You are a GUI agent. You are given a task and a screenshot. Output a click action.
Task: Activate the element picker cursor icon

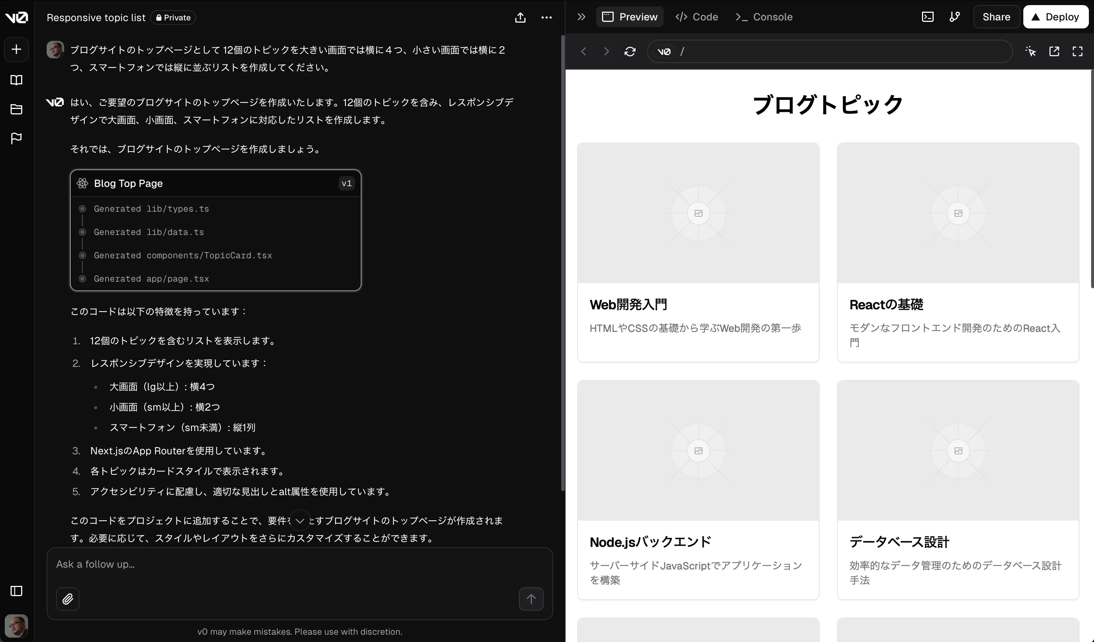1031,51
